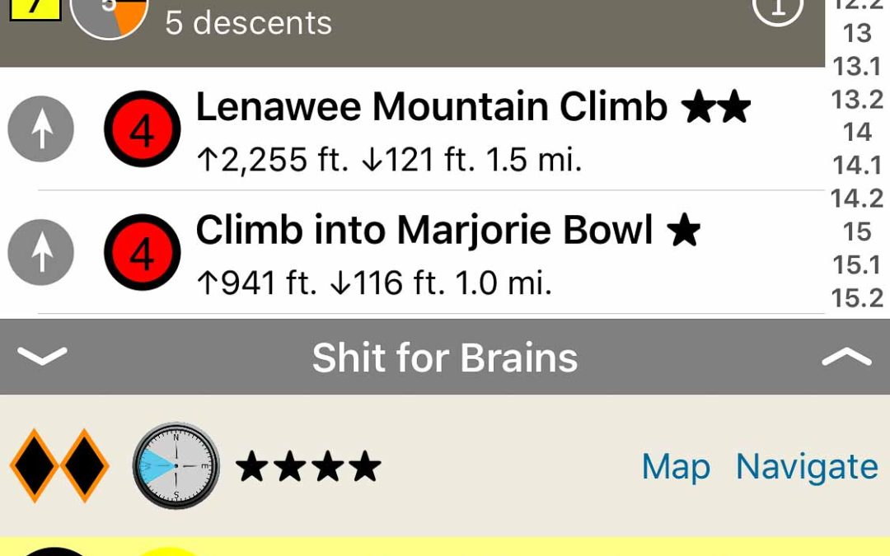Jump to index section 13
The height and width of the screenshot is (556, 890).
[x=858, y=33]
